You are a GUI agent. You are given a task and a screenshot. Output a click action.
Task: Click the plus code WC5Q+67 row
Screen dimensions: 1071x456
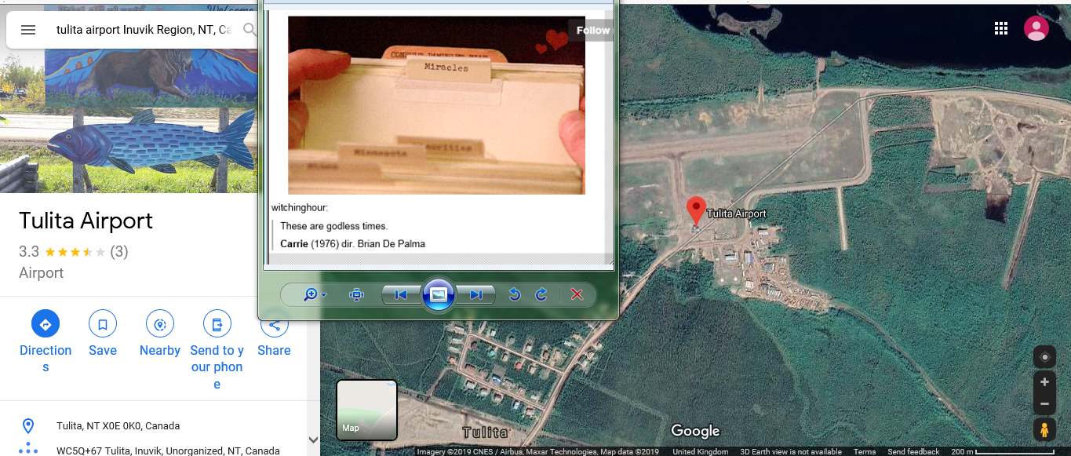[x=153, y=451]
